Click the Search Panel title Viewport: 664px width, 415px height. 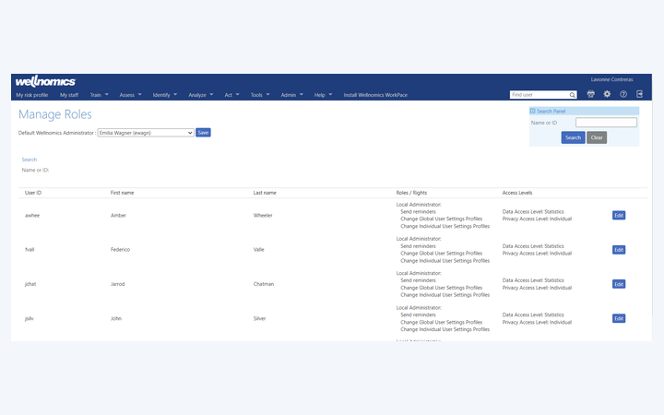click(x=551, y=112)
